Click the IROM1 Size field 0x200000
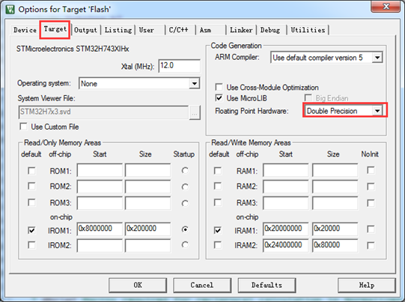 [147, 229]
